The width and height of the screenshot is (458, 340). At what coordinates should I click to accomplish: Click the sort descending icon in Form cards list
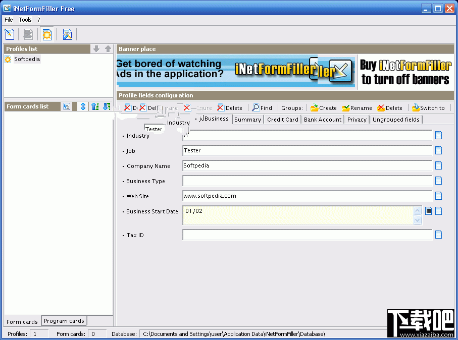tap(107, 106)
